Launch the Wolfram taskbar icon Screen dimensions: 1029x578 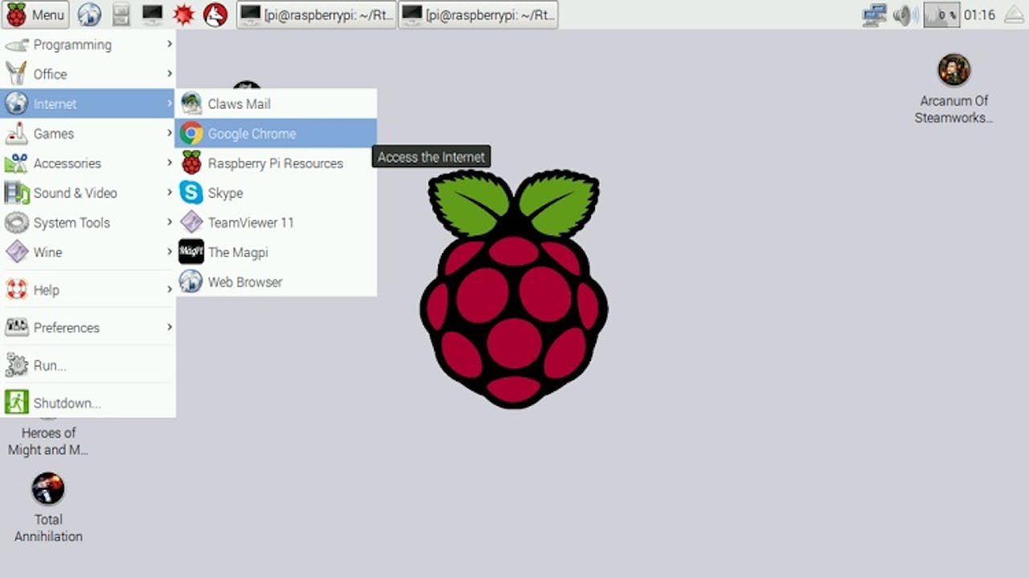point(215,14)
